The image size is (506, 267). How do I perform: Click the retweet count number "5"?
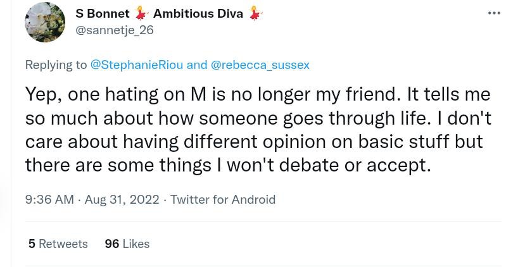click(x=32, y=244)
